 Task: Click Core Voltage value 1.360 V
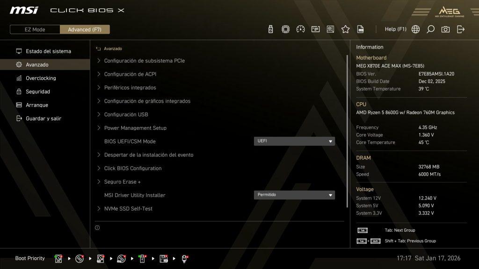426,135
